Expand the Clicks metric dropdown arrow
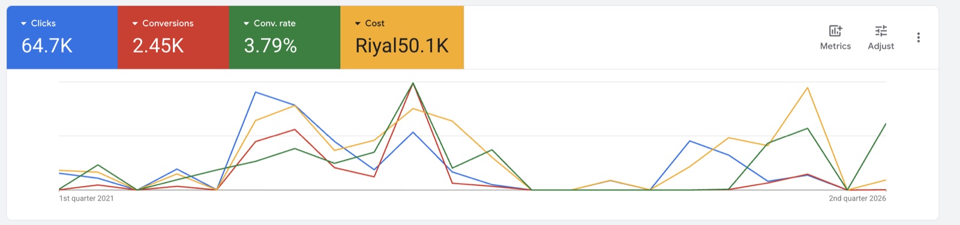This screenshot has height=225, width=960. (x=24, y=23)
